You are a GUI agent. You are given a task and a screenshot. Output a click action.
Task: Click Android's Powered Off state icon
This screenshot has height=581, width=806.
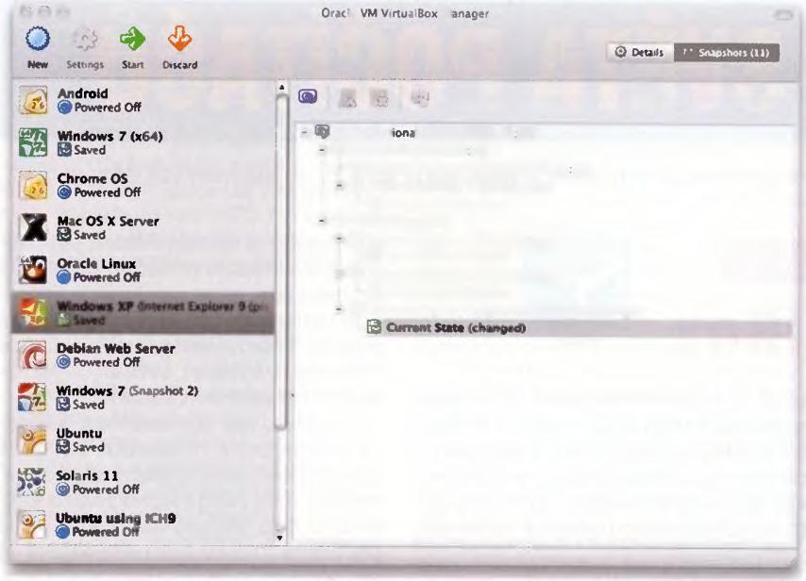tap(64, 108)
